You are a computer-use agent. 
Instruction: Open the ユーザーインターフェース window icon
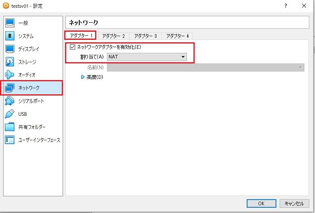(10, 140)
